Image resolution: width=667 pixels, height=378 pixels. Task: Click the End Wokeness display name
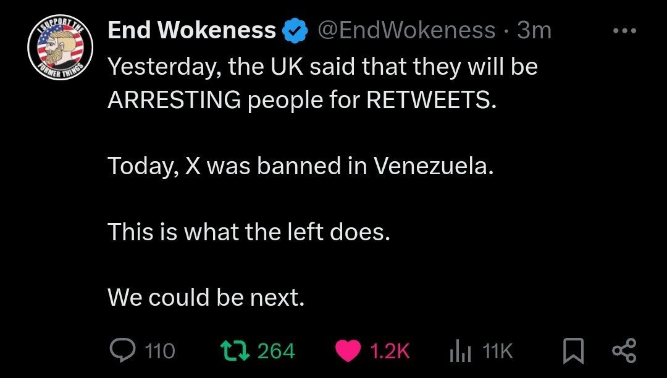click(191, 30)
